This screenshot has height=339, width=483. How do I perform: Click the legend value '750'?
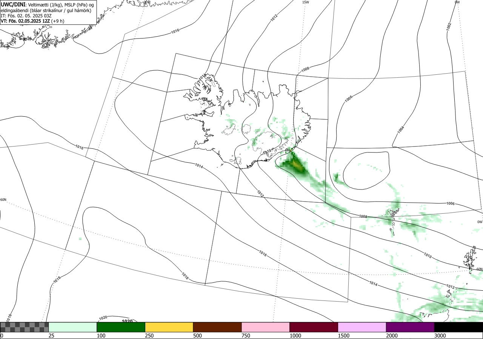click(246, 336)
